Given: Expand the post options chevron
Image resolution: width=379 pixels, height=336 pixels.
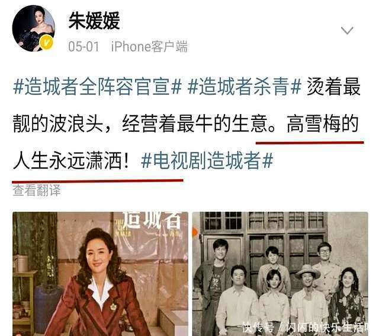Looking at the screenshot, I should pyautogui.click(x=347, y=31).
